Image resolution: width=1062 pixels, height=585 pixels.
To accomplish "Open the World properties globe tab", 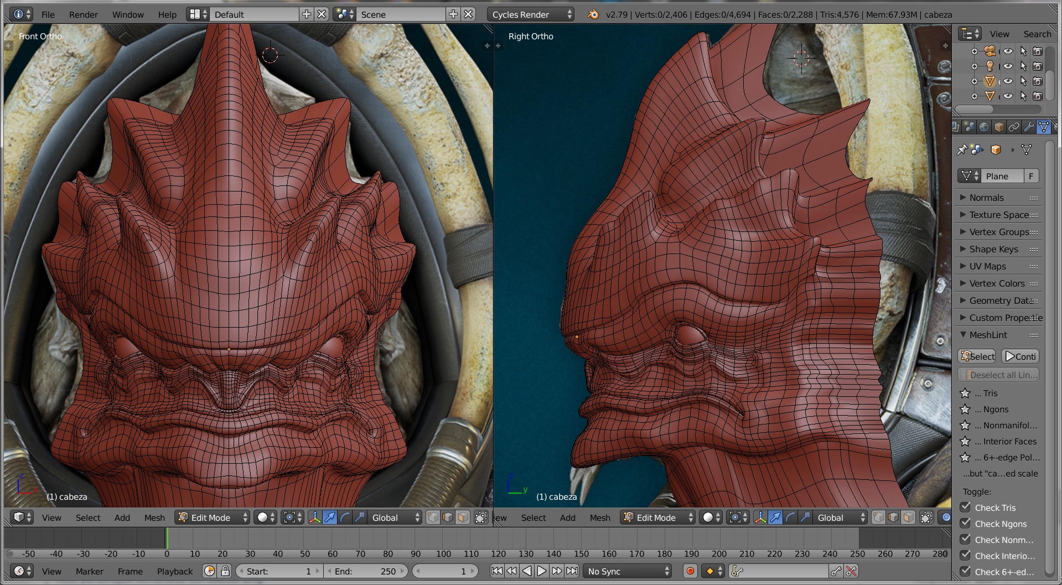I will pyautogui.click(x=983, y=127).
